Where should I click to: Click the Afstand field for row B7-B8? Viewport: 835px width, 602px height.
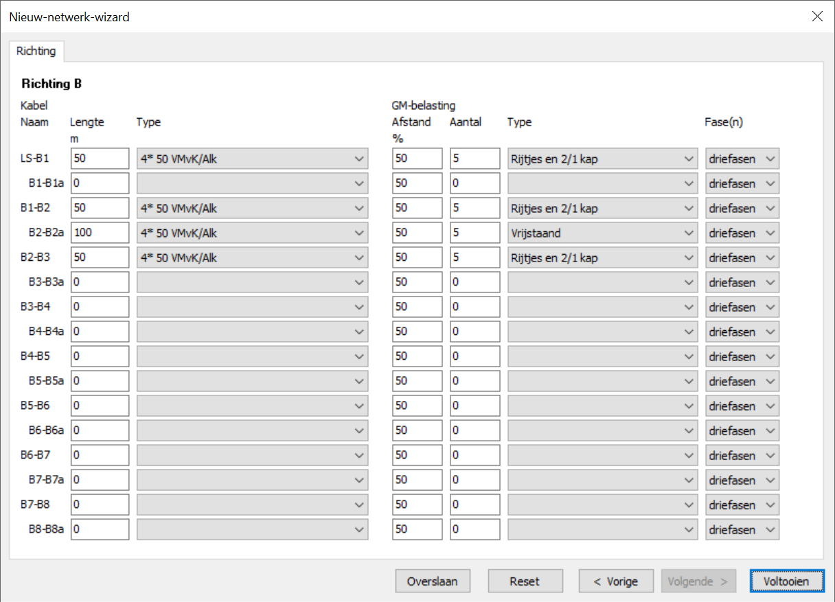point(417,505)
